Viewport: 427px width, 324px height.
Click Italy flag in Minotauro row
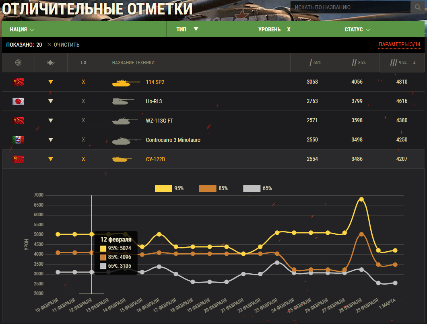[18, 140]
